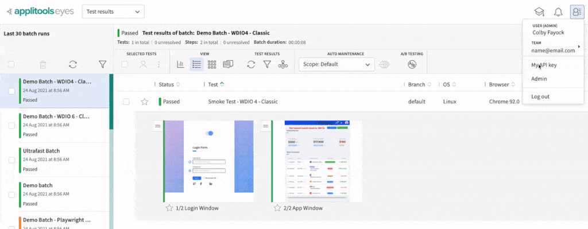
Task: Click the default branch cell
Action: click(417, 102)
